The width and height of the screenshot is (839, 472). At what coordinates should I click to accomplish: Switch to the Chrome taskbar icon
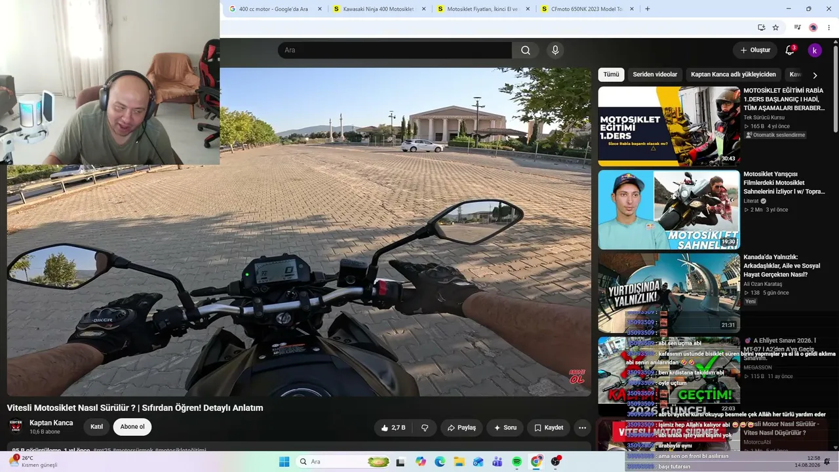point(536,462)
